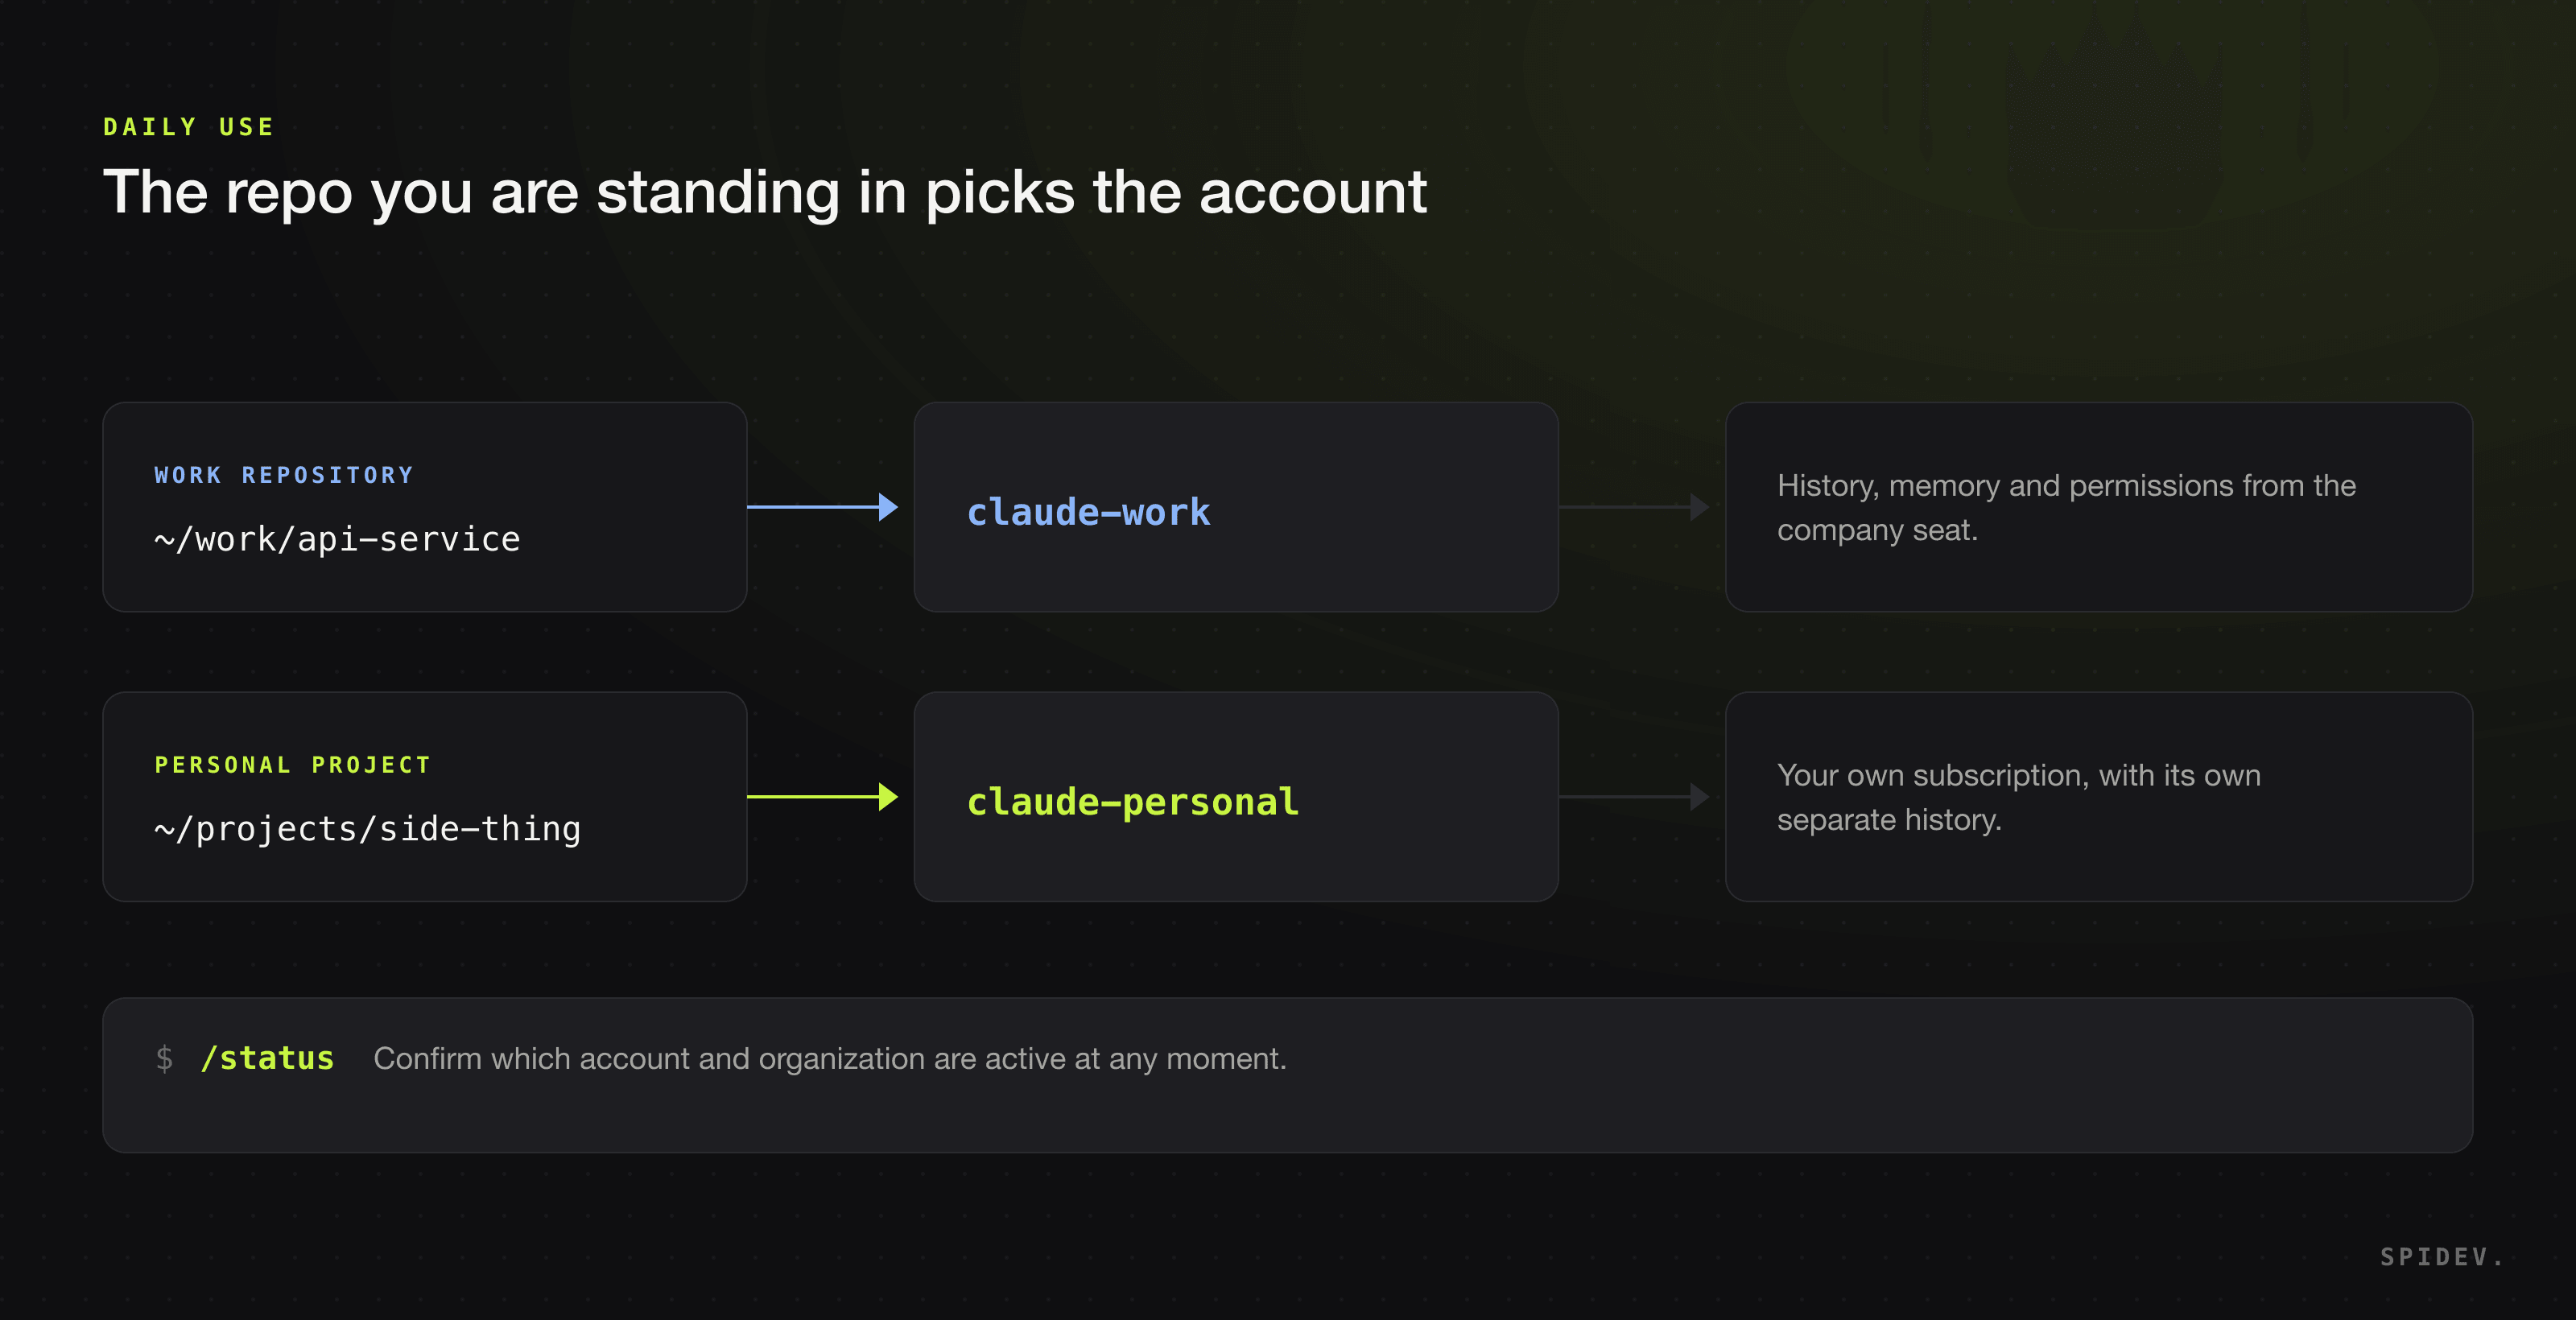Click the own subscription description card

coord(2099,797)
